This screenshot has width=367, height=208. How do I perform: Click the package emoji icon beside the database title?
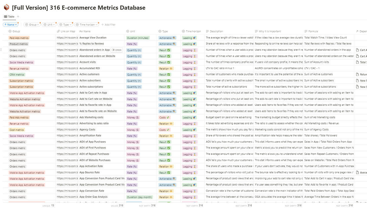coord(7,7)
